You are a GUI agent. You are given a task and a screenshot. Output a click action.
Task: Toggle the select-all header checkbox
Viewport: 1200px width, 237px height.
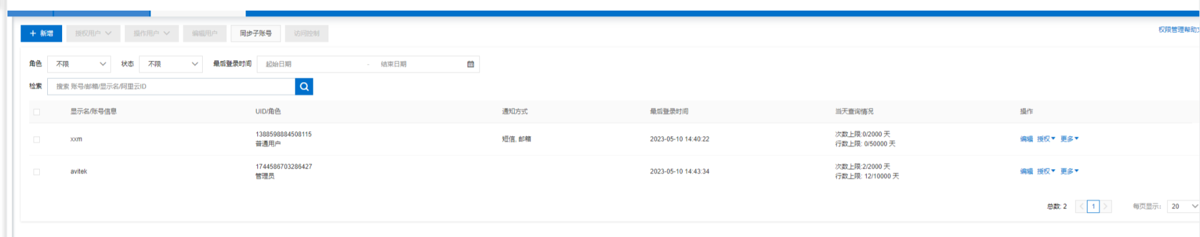(x=37, y=112)
